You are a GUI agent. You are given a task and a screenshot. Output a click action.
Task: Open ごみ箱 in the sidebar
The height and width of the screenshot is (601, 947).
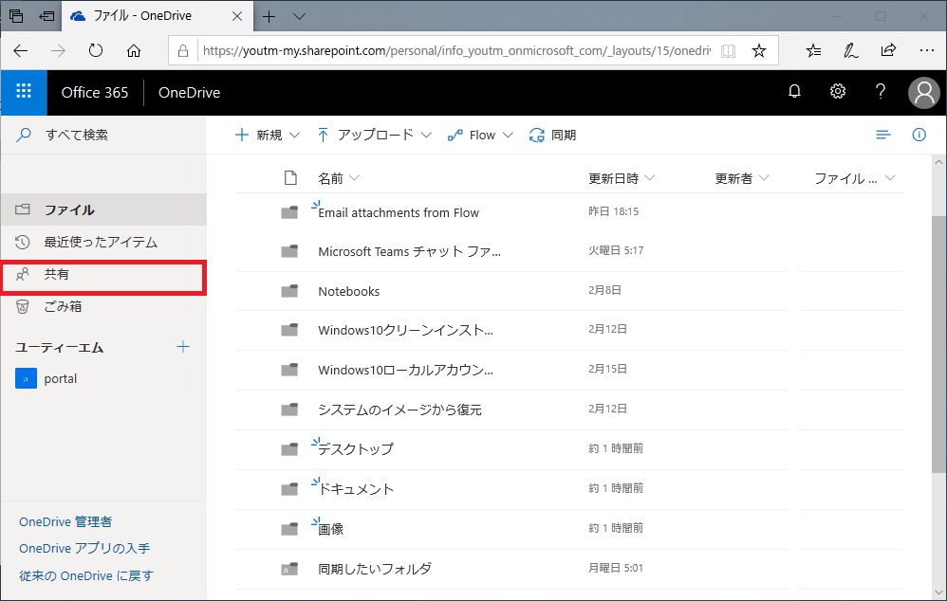click(x=103, y=306)
